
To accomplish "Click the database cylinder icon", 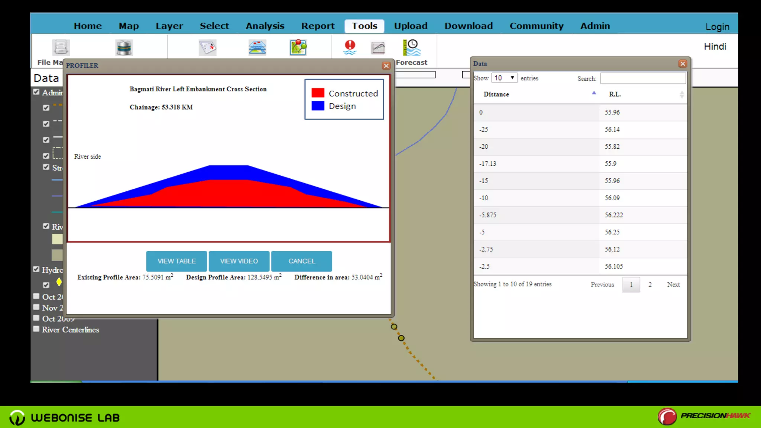I will point(124,48).
